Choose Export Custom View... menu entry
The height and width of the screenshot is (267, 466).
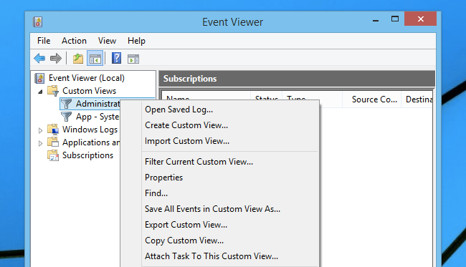220,225
